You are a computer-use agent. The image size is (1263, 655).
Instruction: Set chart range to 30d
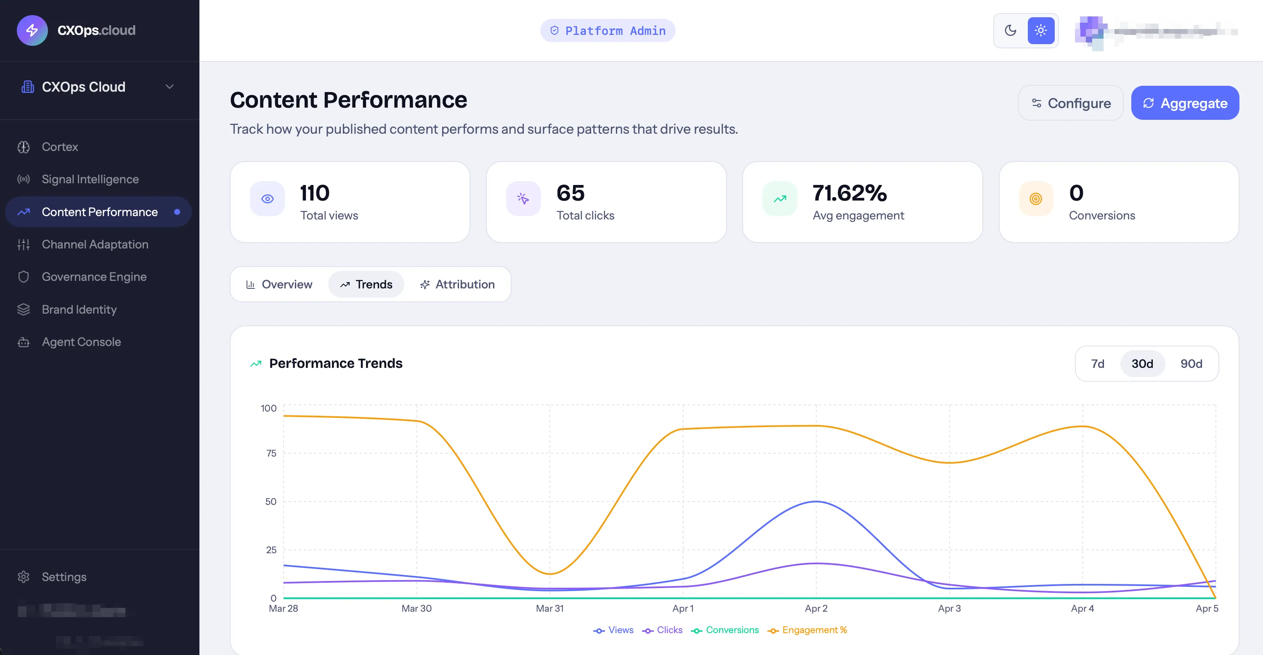pos(1142,364)
